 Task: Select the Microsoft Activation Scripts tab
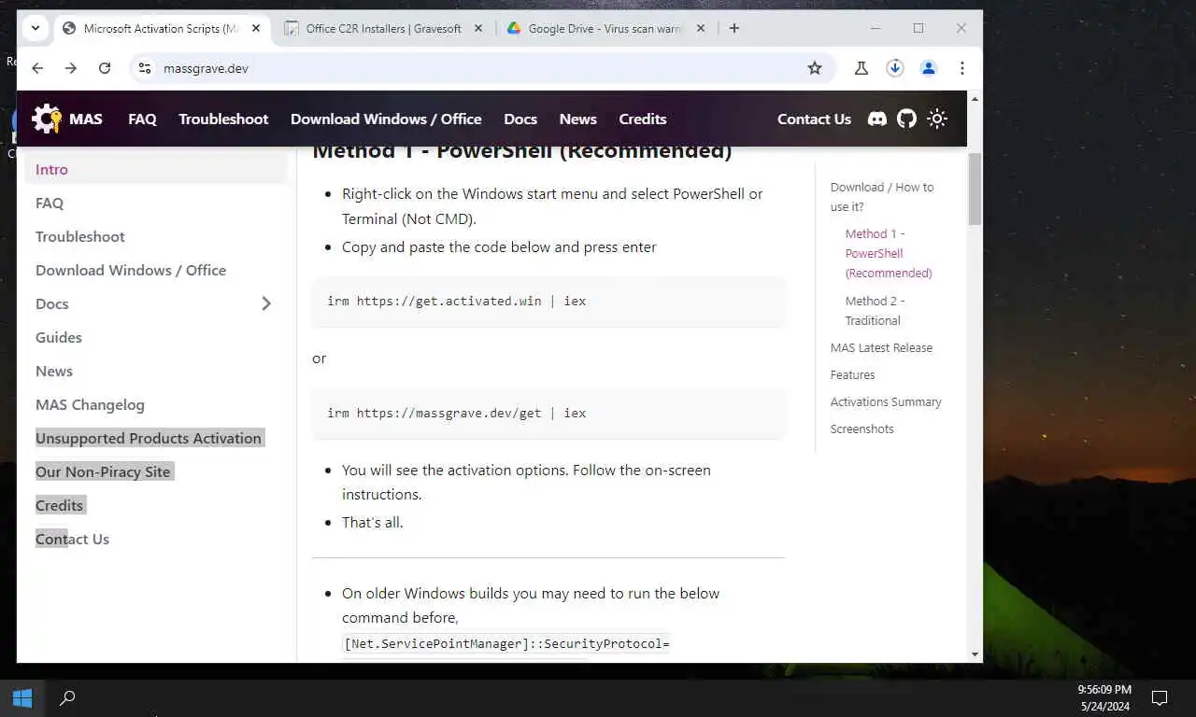161,28
